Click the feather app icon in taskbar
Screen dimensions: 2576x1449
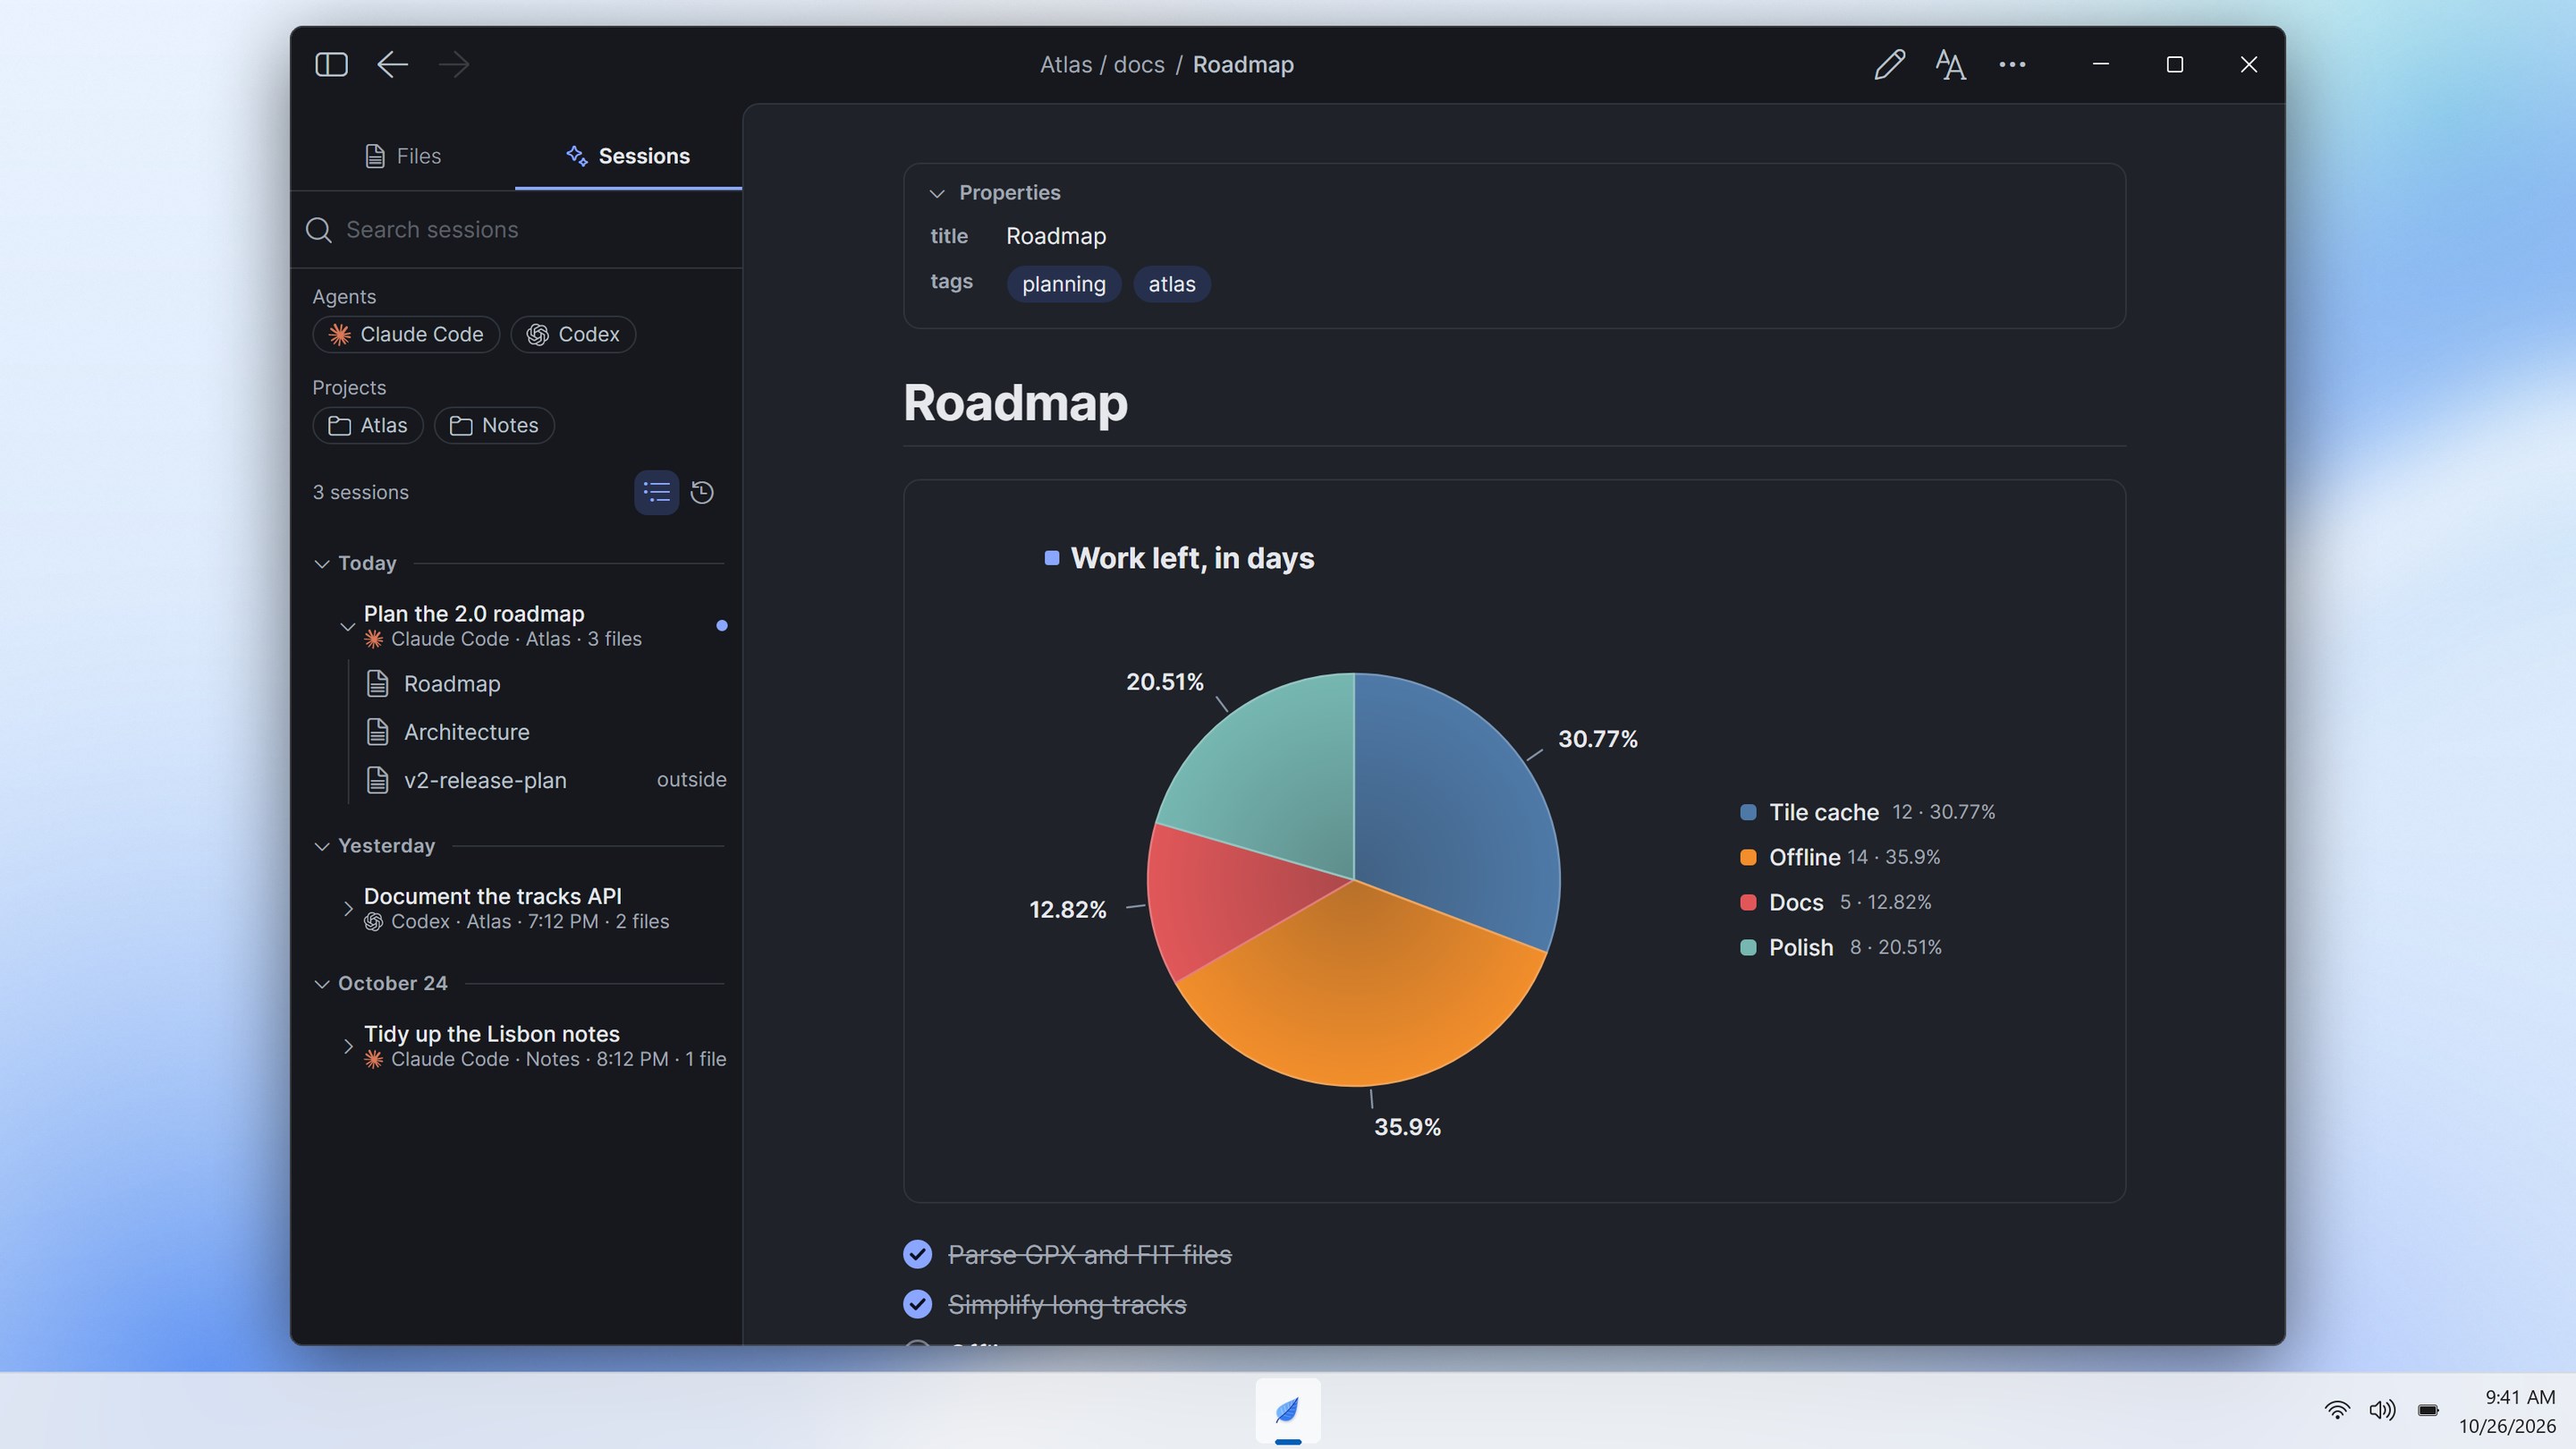1288,1410
